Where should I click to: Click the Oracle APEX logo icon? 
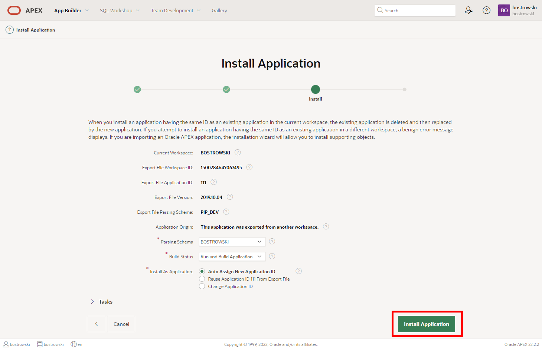click(x=14, y=10)
